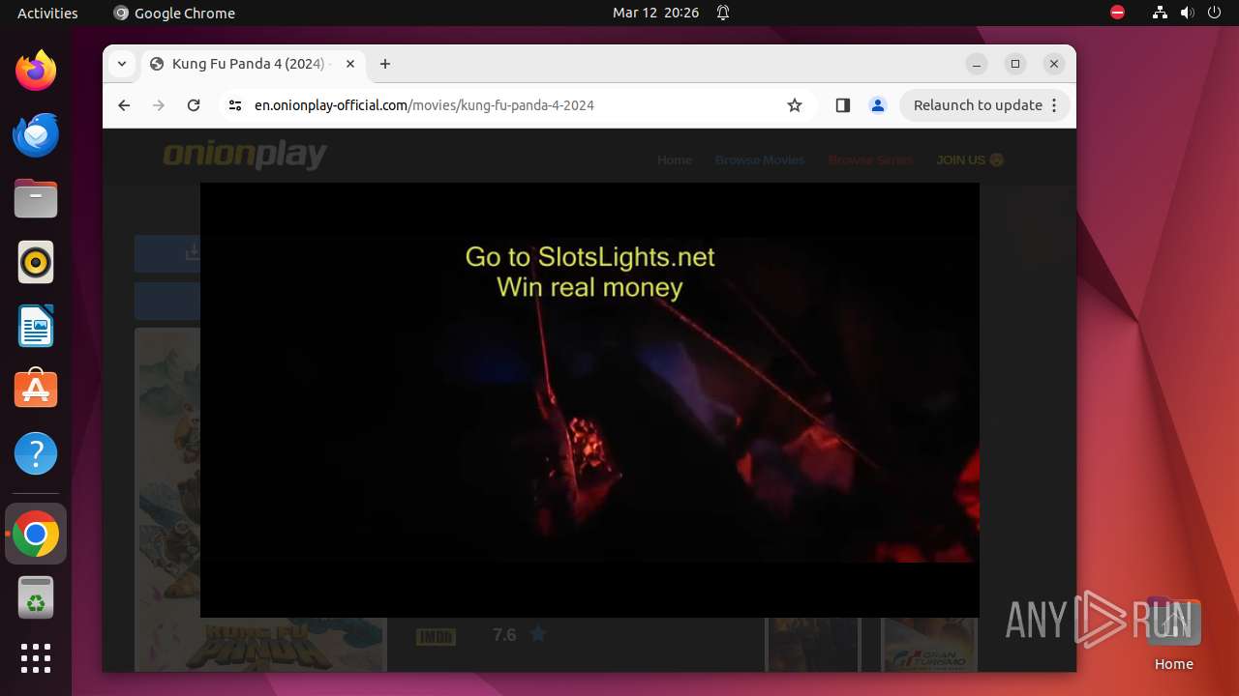Open Google Chrome app menu in top bar
1239x696 pixels.
pos(174,13)
